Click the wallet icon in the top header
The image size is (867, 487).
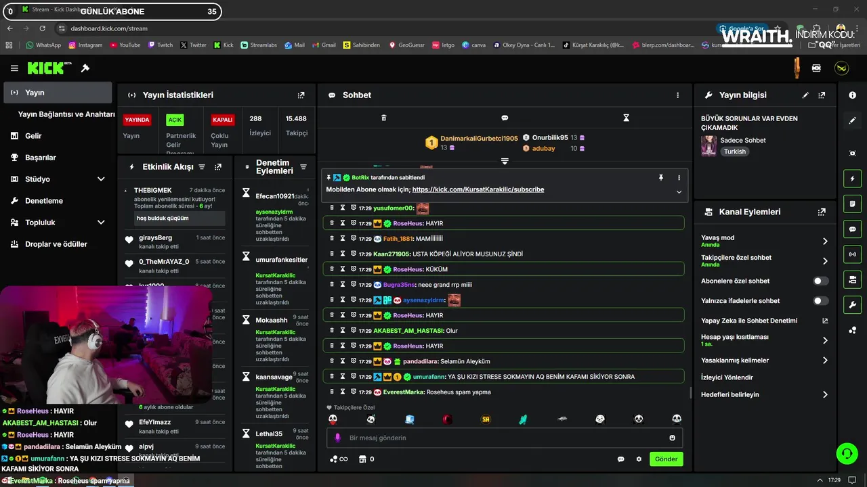tap(816, 68)
